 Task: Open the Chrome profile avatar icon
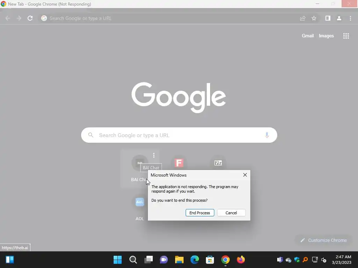pos(339,18)
